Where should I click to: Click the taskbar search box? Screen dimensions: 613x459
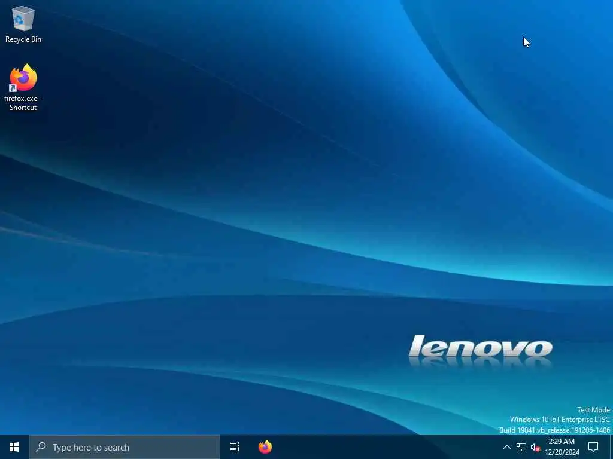pyautogui.click(x=125, y=447)
